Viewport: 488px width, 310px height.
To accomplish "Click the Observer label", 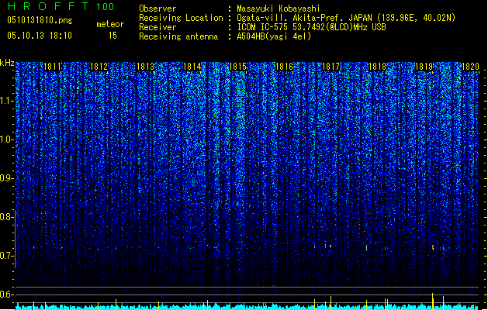I will coord(157,9).
